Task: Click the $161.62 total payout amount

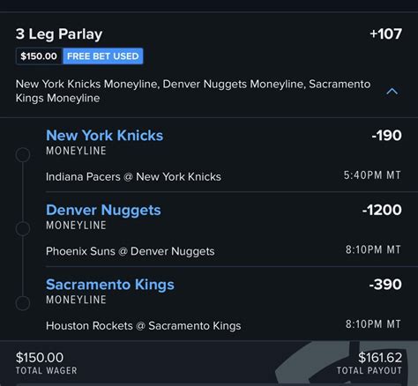Action: (380, 358)
